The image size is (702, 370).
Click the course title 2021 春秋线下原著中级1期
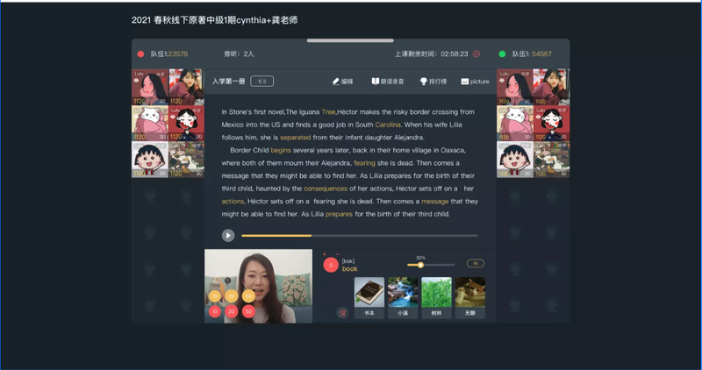(214, 20)
